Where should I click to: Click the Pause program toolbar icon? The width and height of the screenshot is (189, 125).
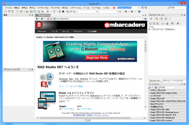[x=60, y=12]
